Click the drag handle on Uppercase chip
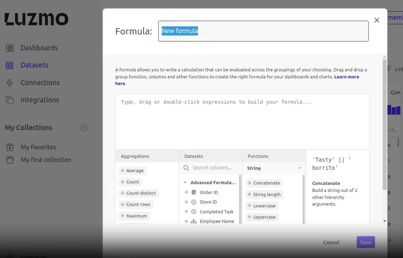Screen dimensions: 403x258 (249, 217)
